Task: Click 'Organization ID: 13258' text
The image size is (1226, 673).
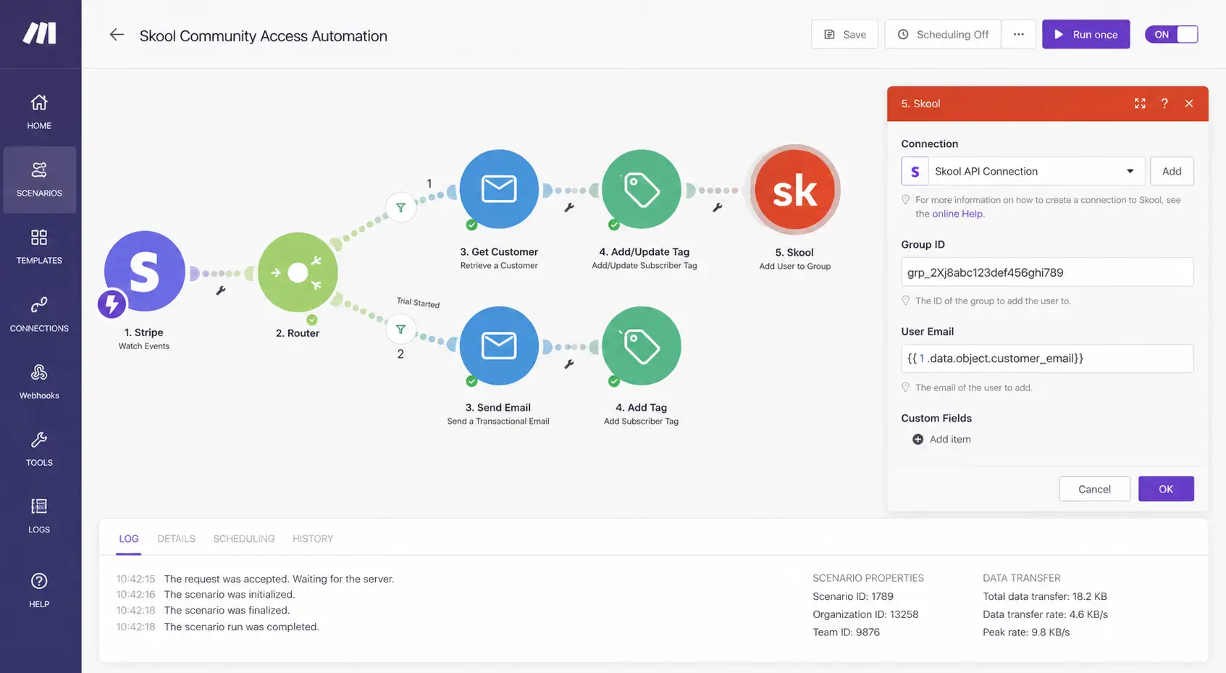Action: point(865,614)
